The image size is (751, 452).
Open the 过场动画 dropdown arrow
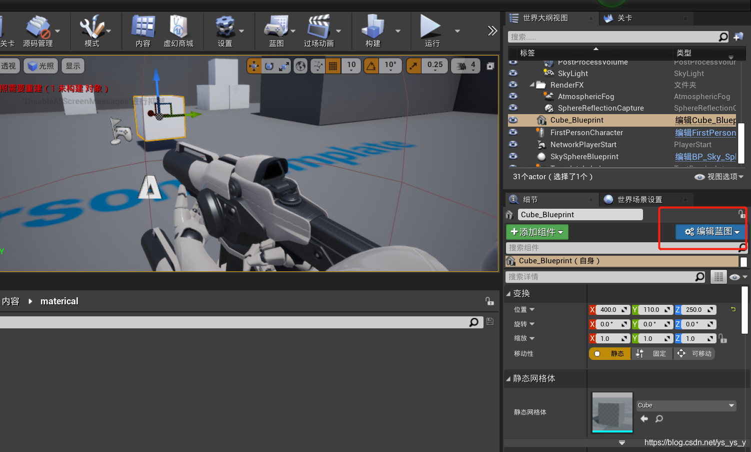point(338,31)
